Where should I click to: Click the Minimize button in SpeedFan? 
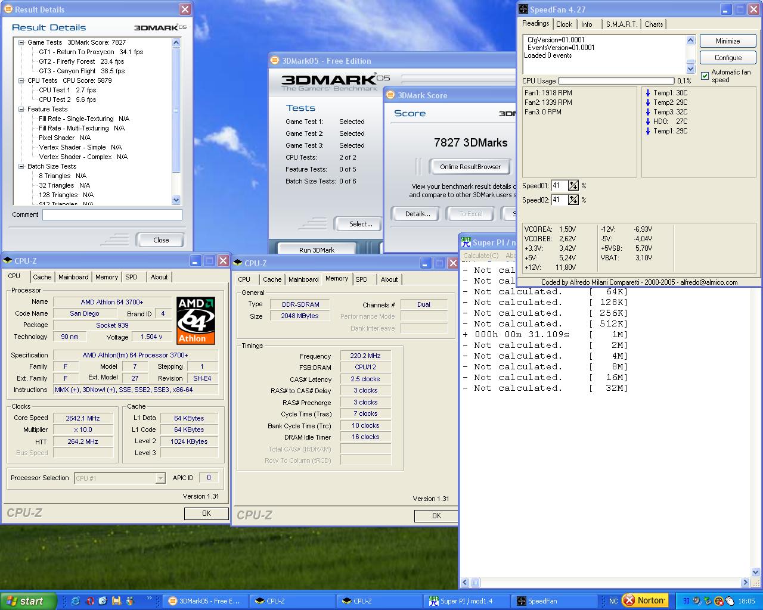click(x=728, y=41)
